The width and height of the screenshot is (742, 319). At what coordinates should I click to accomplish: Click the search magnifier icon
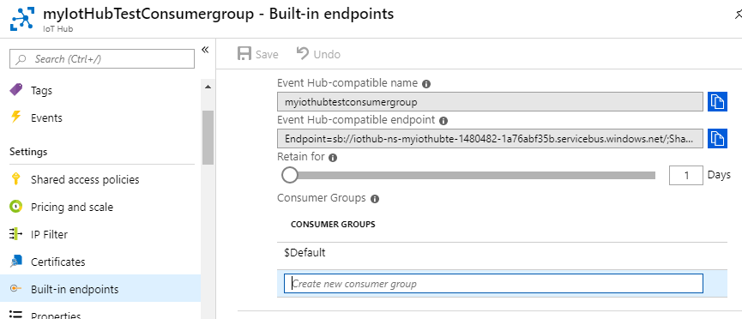coord(21,59)
